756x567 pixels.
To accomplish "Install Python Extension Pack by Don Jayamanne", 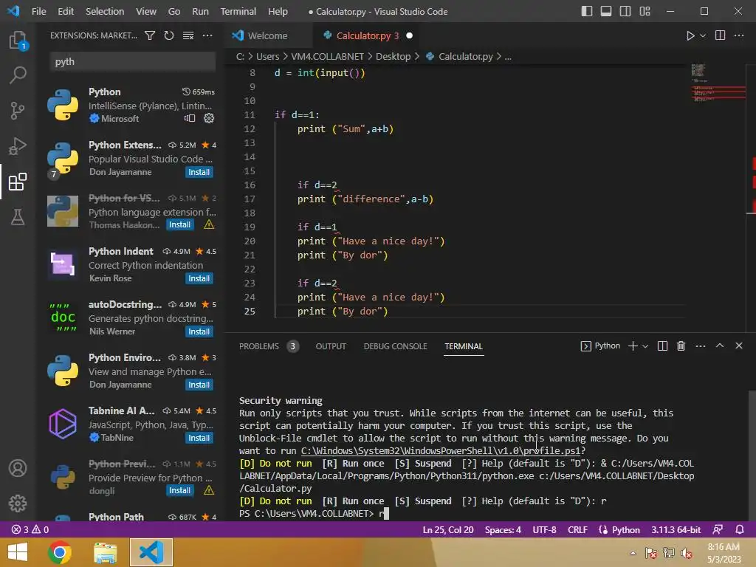I will click(199, 172).
